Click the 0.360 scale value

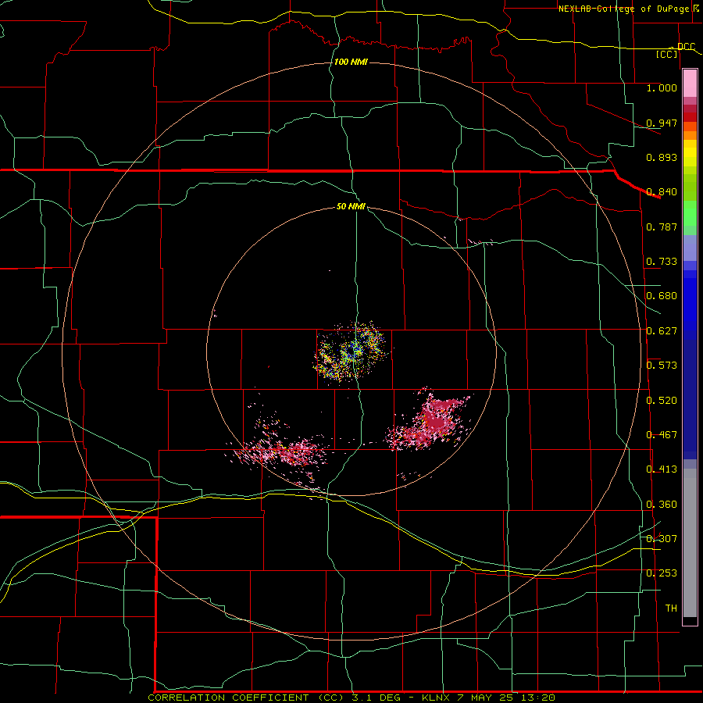point(662,505)
